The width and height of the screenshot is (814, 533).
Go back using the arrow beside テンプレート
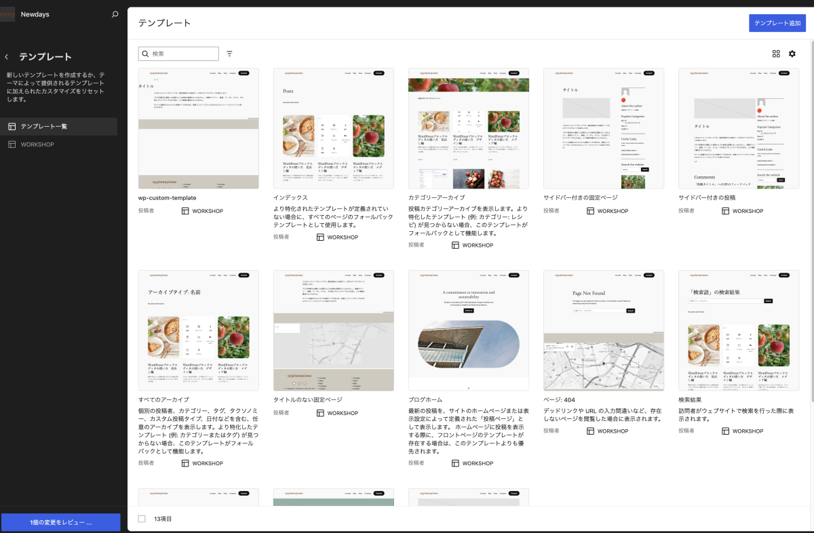click(x=7, y=57)
